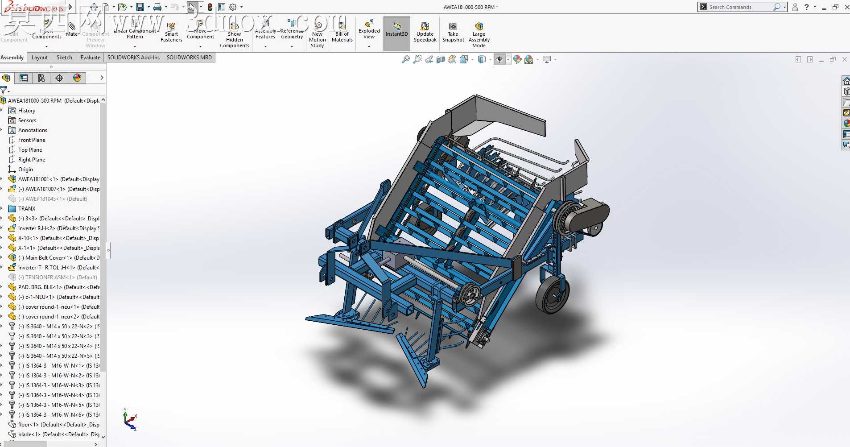Open the DimXpertManager tab icon
Viewport: 850px width, 447px height.
(x=59, y=78)
